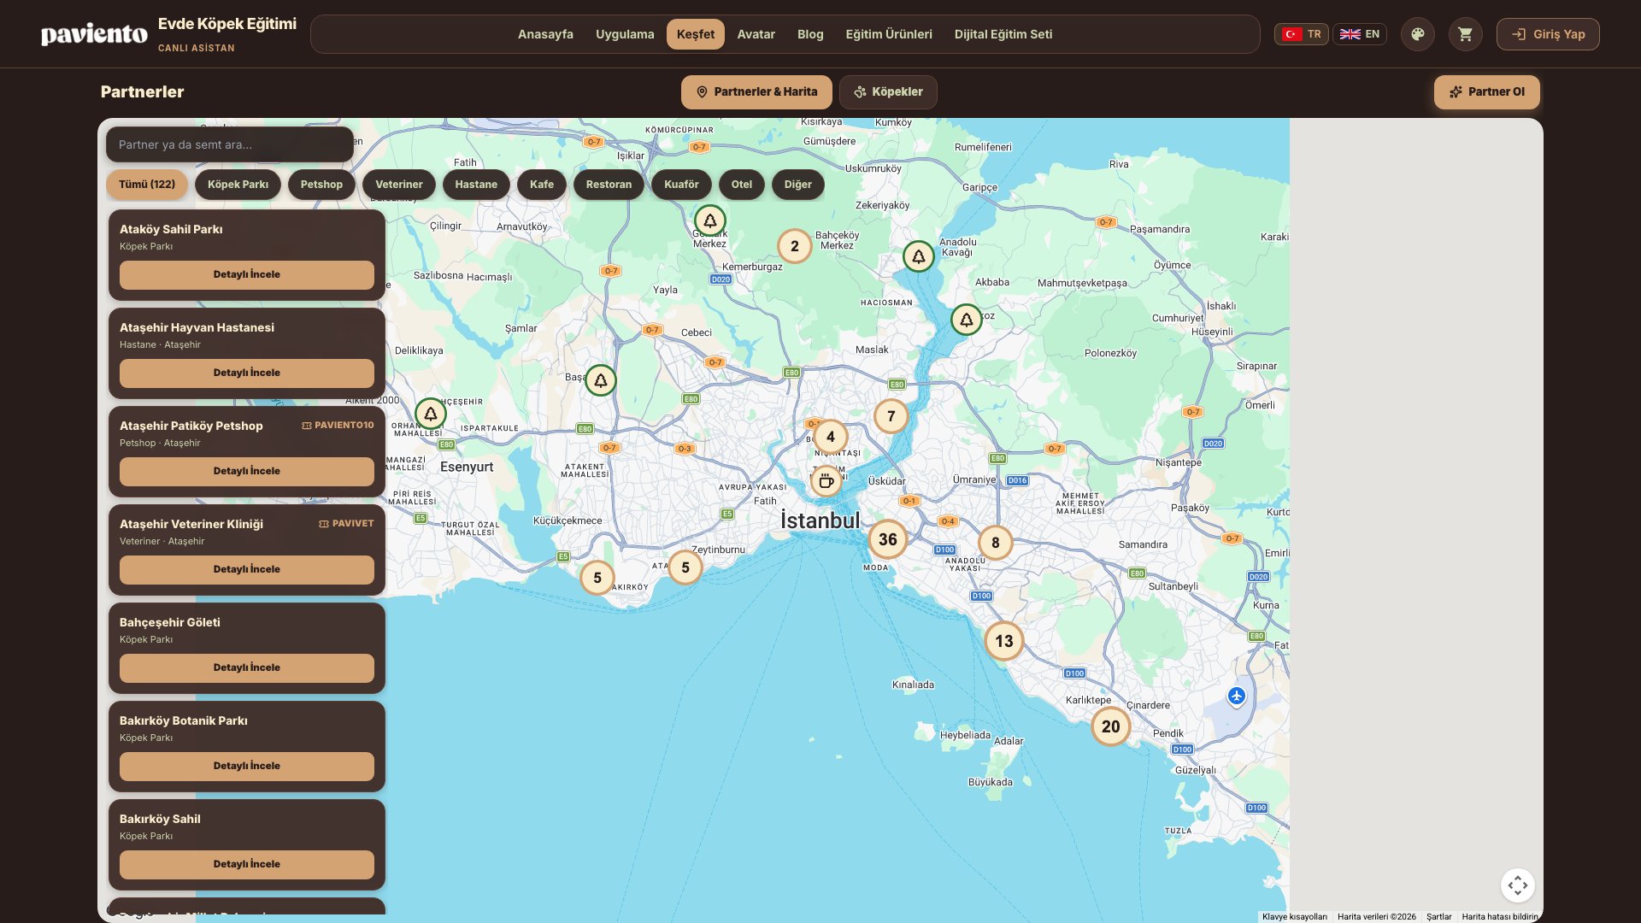Viewport: 1641px width, 923px height.
Task: Click the Giriş Yap button
Action: (1548, 34)
